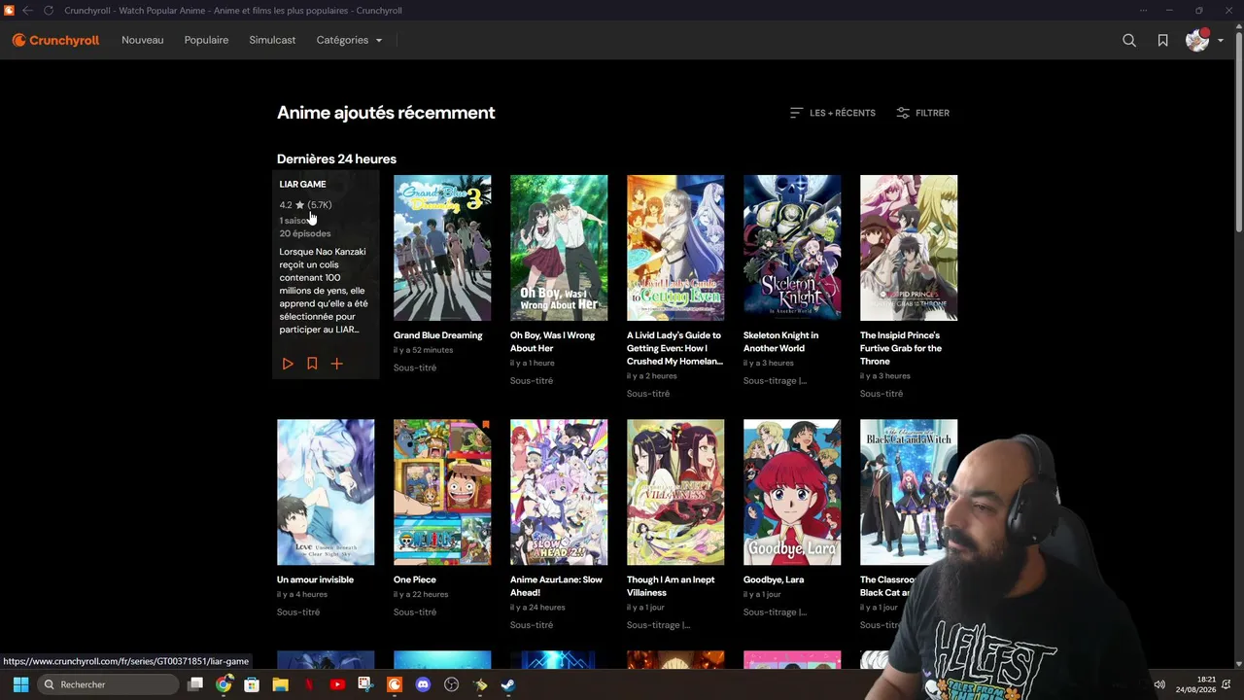Click the LIAR GAME description starting 'Lorsque Nao Kanzaki'
The image size is (1244, 700).
(x=324, y=291)
